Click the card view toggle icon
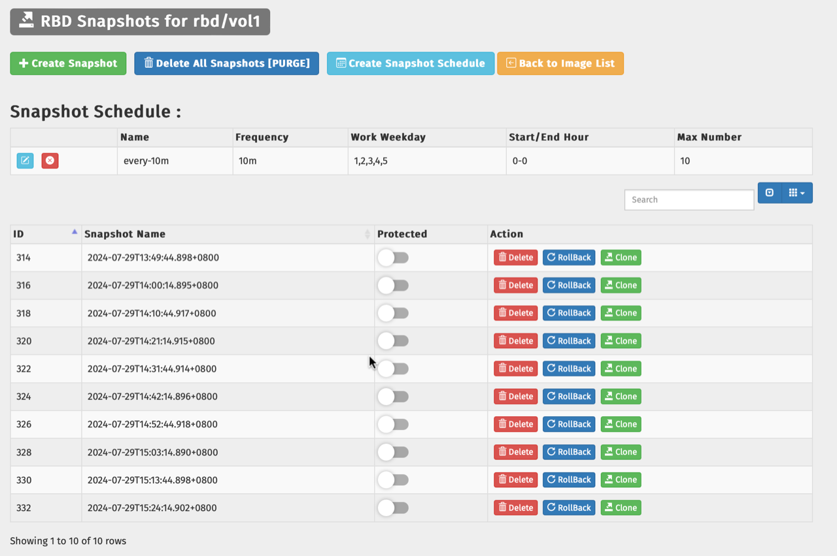Screen dimensions: 837x556 (770, 193)
